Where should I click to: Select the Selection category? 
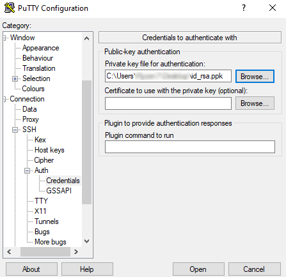click(x=36, y=79)
